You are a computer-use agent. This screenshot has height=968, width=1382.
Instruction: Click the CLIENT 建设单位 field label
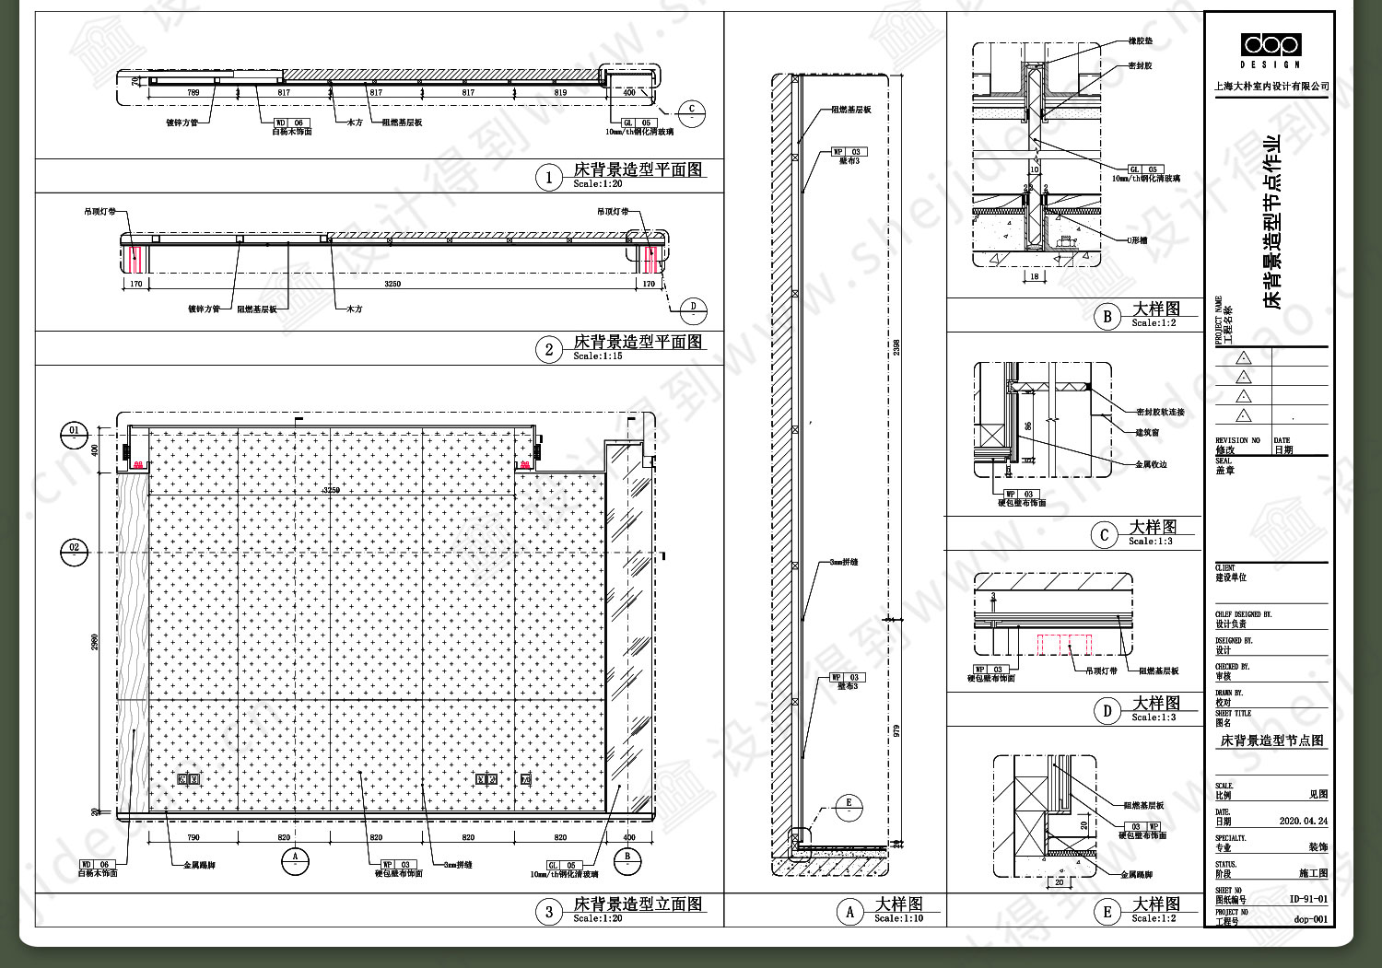click(1231, 573)
